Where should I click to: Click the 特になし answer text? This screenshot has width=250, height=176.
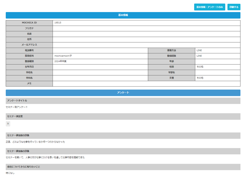click(10, 173)
